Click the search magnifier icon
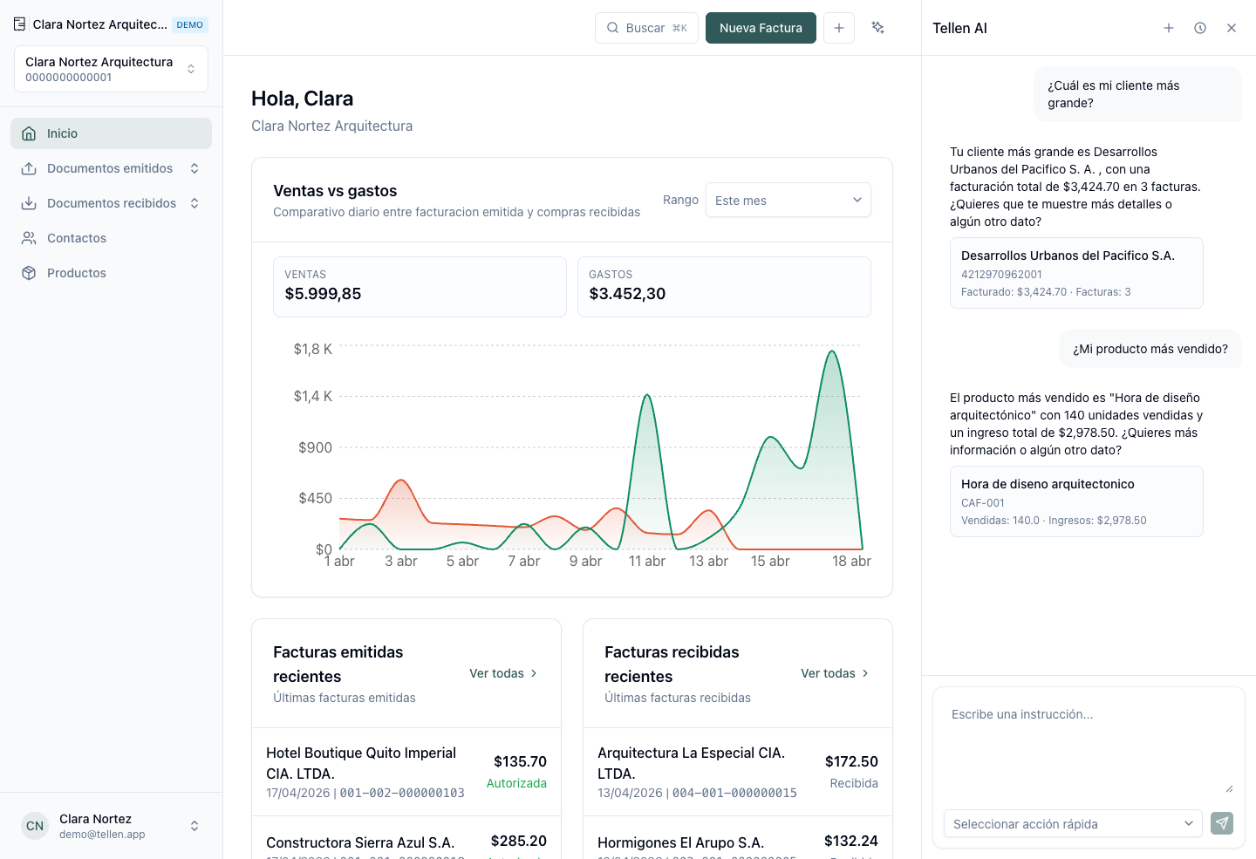The image size is (1256, 859). coord(613,28)
